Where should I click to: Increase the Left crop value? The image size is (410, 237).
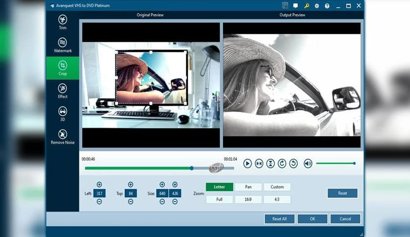(x=99, y=185)
